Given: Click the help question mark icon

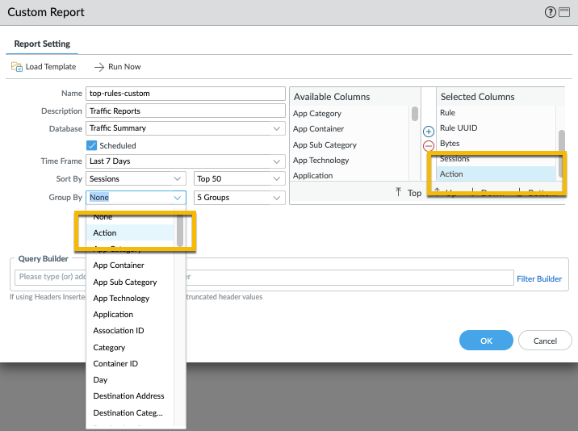Looking at the screenshot, I should point(551,12).
